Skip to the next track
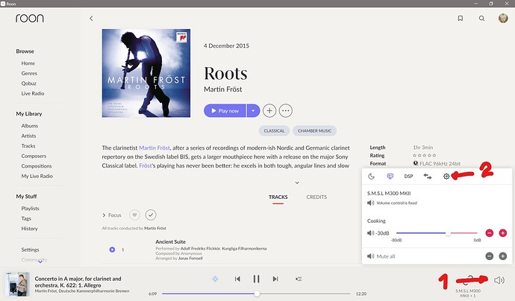Screen dimensions: 515x301 tap(275, 279)
